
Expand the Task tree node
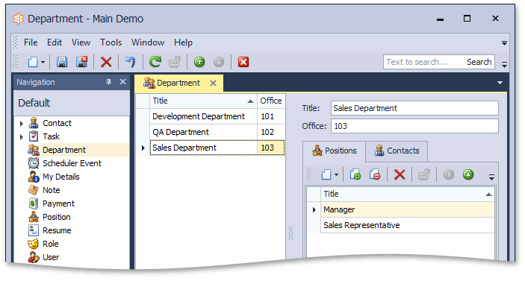pos(22,137)
